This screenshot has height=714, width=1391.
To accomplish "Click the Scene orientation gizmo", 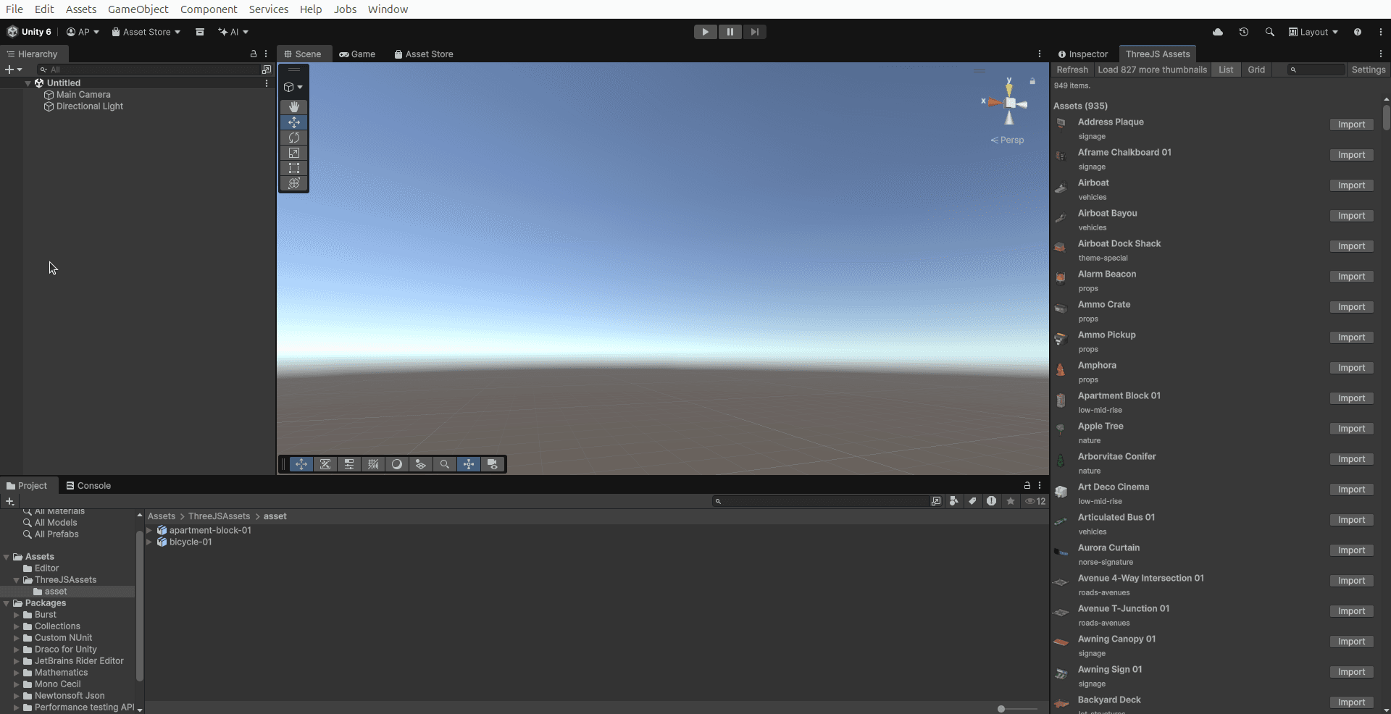I will 1009,104.
